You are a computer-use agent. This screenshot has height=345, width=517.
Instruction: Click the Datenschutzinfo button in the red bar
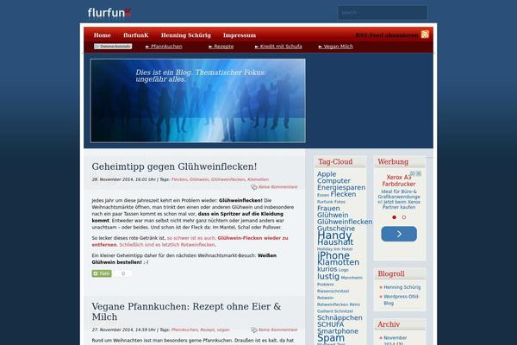pyautogui.click(x=113, y=47)
